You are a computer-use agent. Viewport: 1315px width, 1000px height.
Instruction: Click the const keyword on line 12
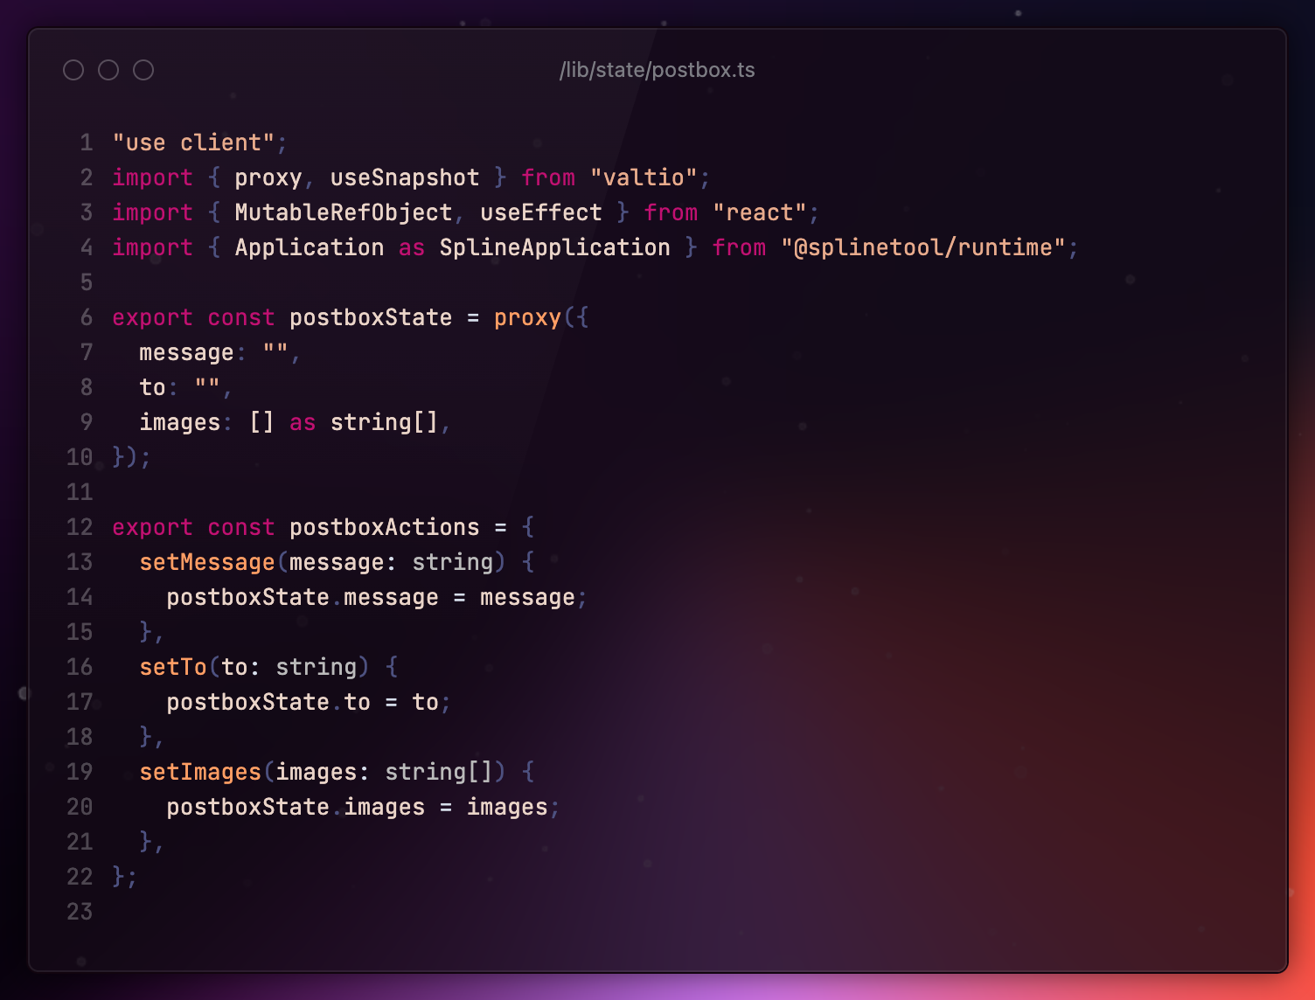click(241, 527)
